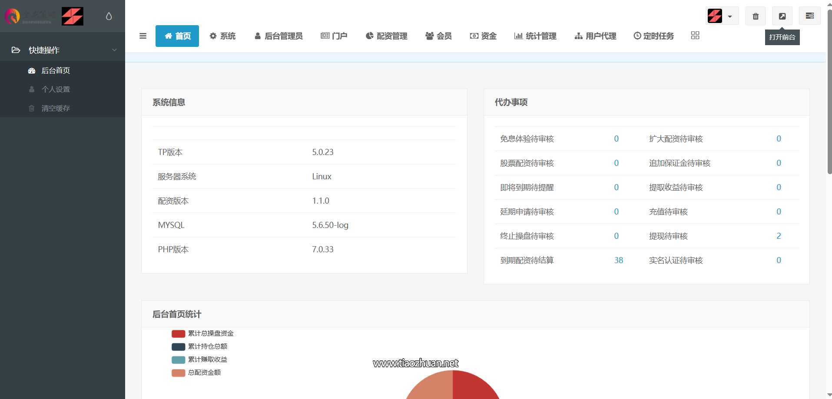Click the 38 link for 到期配资待结算
Image resolution: width=832 pixels, height=399 pixels.
tap(618, 260)
